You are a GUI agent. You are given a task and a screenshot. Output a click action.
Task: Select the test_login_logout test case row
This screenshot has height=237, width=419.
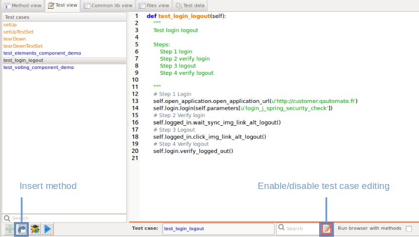pyautogui.click(x=64, y=60)
